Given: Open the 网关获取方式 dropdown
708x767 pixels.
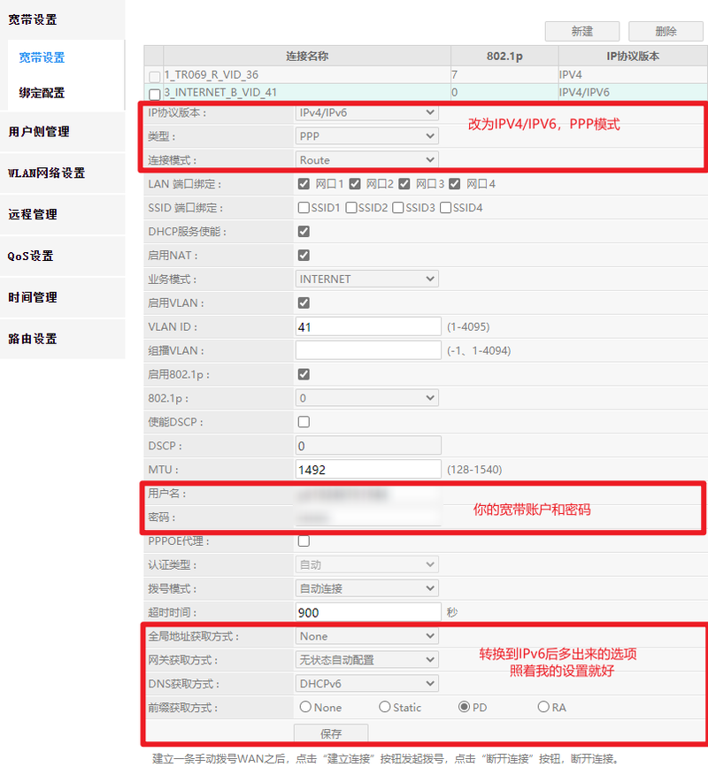Looking at the screenshot, I should (366, 659).
